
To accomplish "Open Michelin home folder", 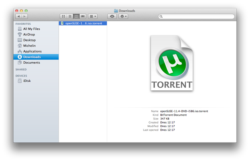I will coord(36,46).
